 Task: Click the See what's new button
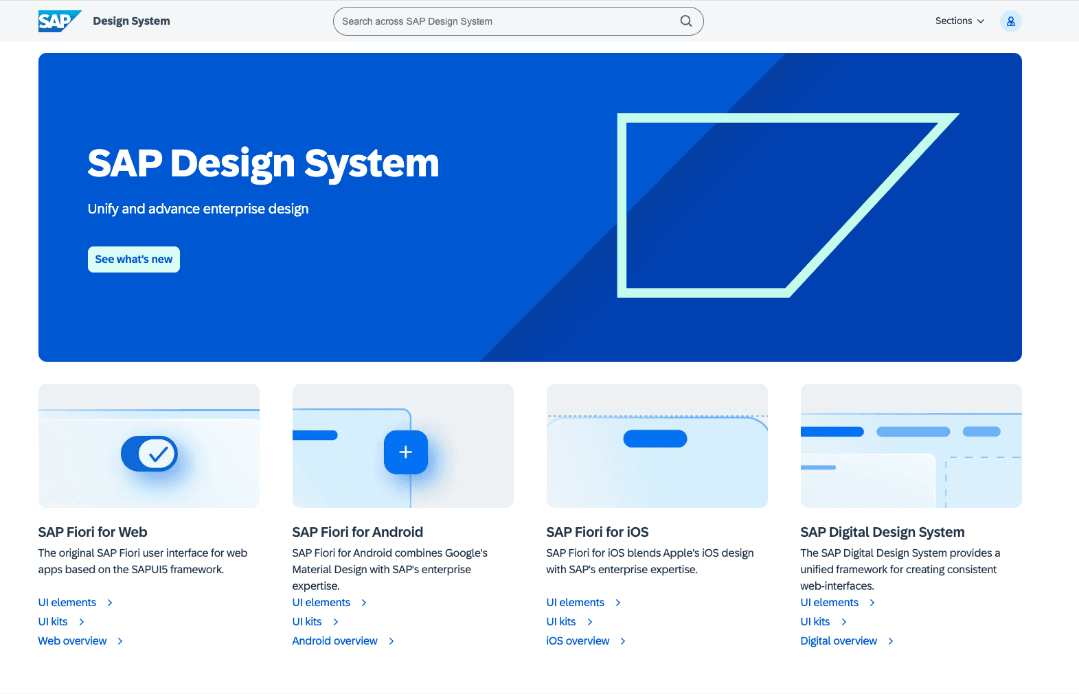134,259
